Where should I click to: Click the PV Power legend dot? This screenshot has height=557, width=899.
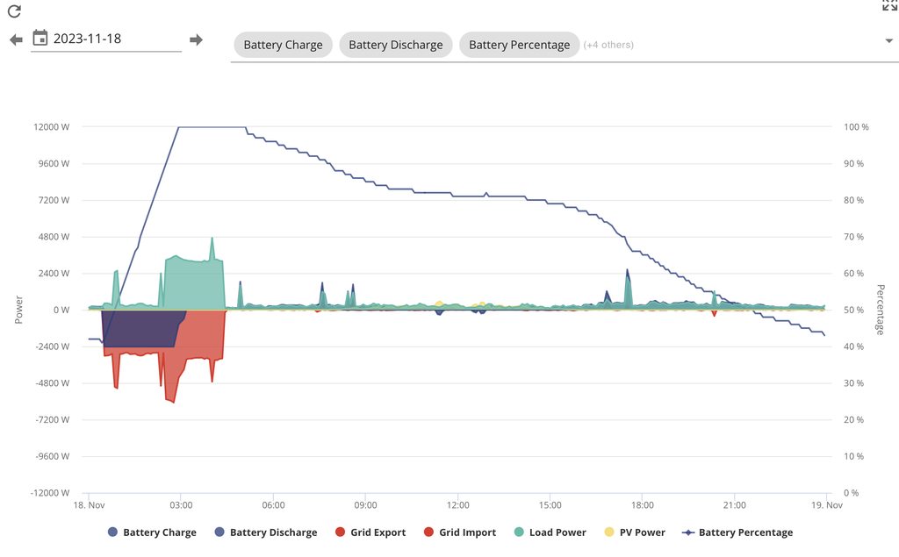pyautogui.click(x=611, y=532)
